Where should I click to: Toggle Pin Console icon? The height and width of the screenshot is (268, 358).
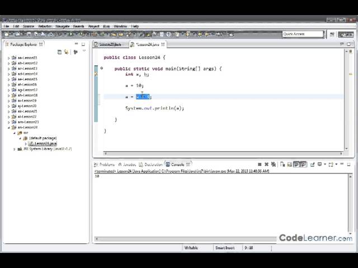click(x=313, y=164)
